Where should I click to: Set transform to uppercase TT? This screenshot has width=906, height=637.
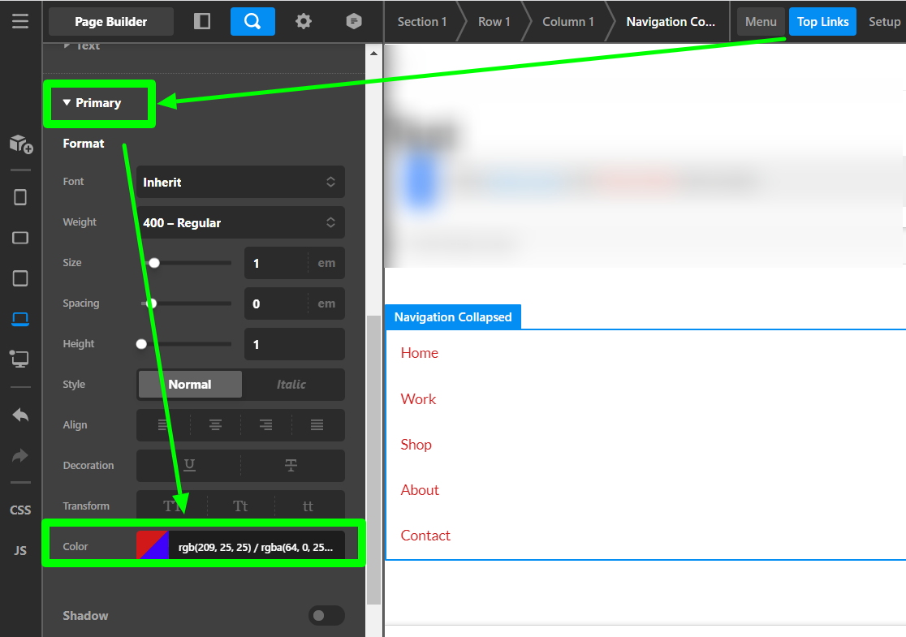click(172, 506)
